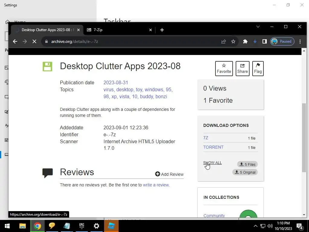Open the Epic Games taskbar icon
The image size is (309, 232).
(81, 226)
